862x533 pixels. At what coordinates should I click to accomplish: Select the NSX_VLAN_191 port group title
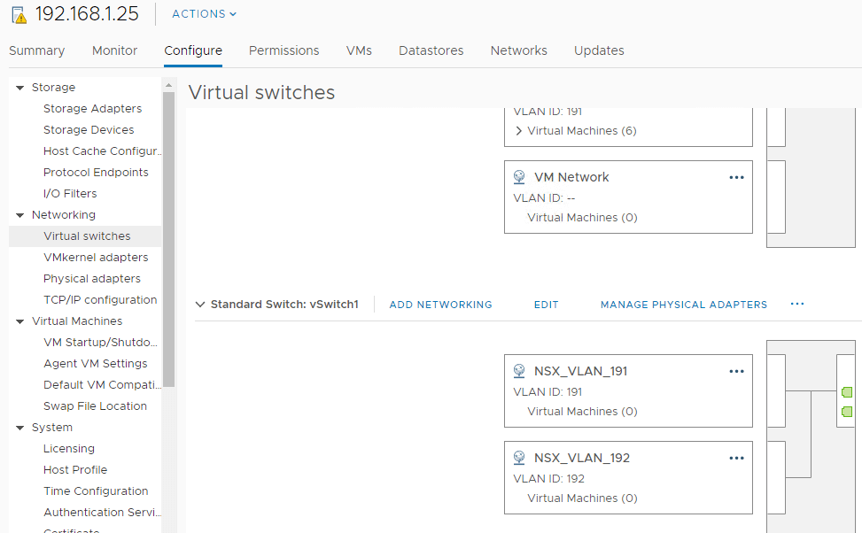(x=580, y=372)
